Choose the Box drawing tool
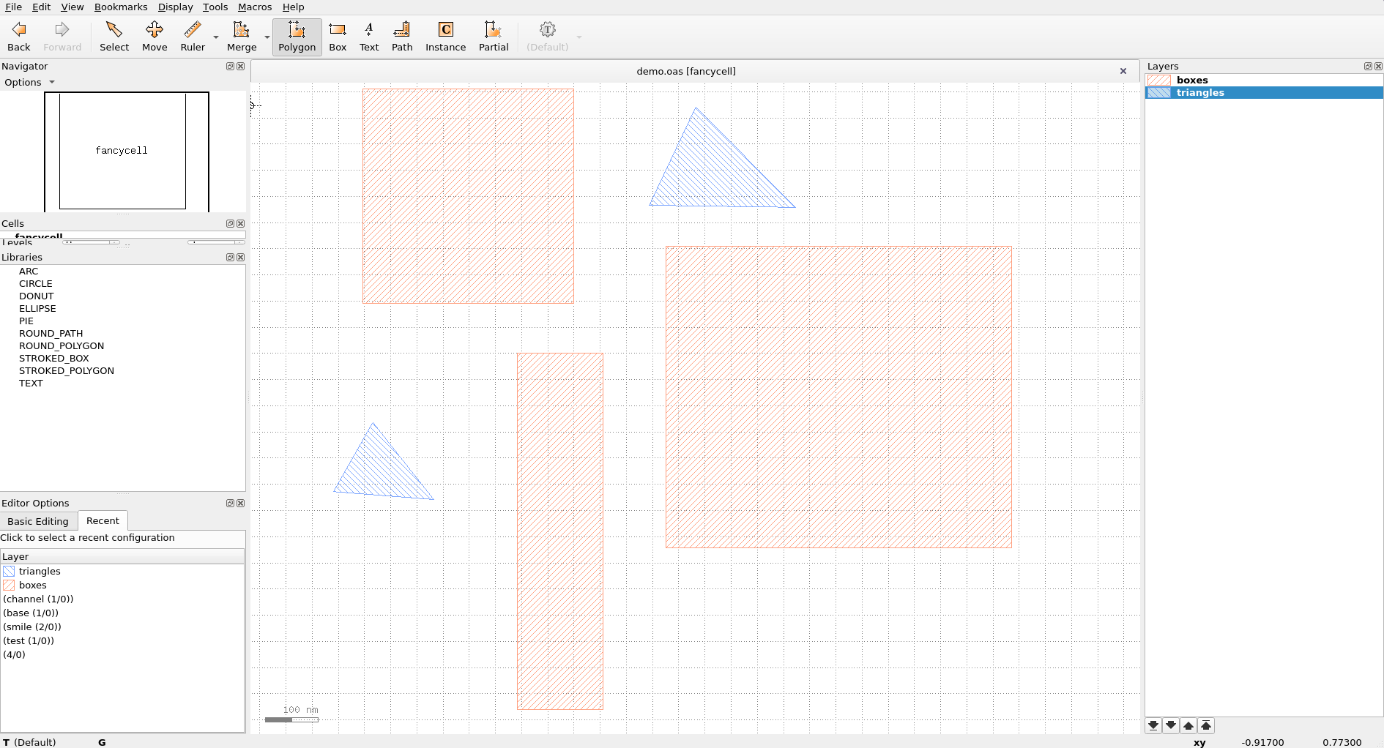The height and width of the screenshot is (748, 1384). [x=337, y=35]
